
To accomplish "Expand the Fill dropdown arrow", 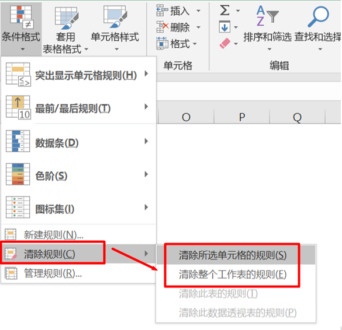I will (236, 27).
